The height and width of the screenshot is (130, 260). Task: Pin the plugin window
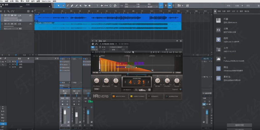click(177, 41)
